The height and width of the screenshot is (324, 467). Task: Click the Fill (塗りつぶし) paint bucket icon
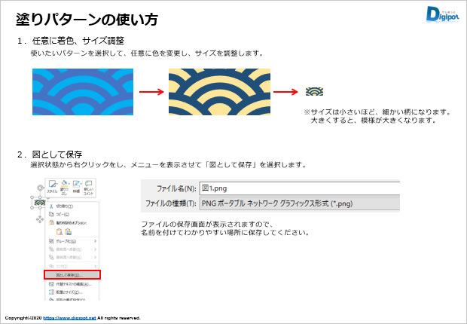coord(64,185)
